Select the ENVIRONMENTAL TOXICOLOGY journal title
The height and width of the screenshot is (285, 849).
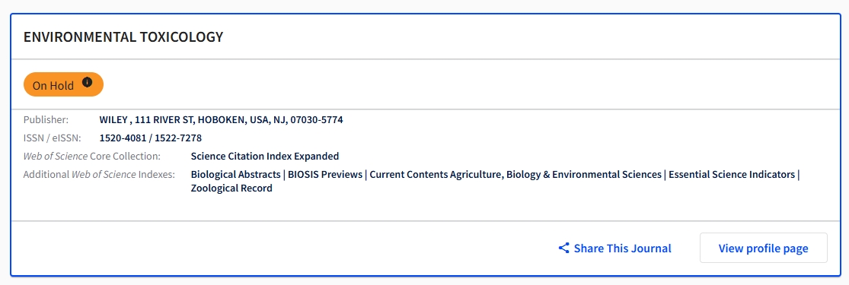coord(123,36)
